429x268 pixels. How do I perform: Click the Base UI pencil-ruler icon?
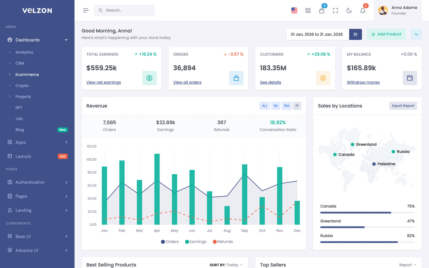(10, 236)
